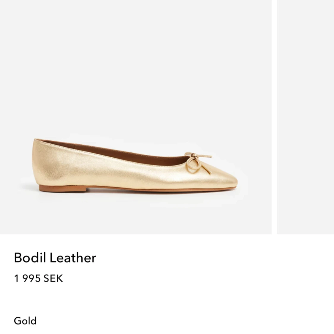Click the grey background below the shoe
334x334 pixels.
click(136, 214)
